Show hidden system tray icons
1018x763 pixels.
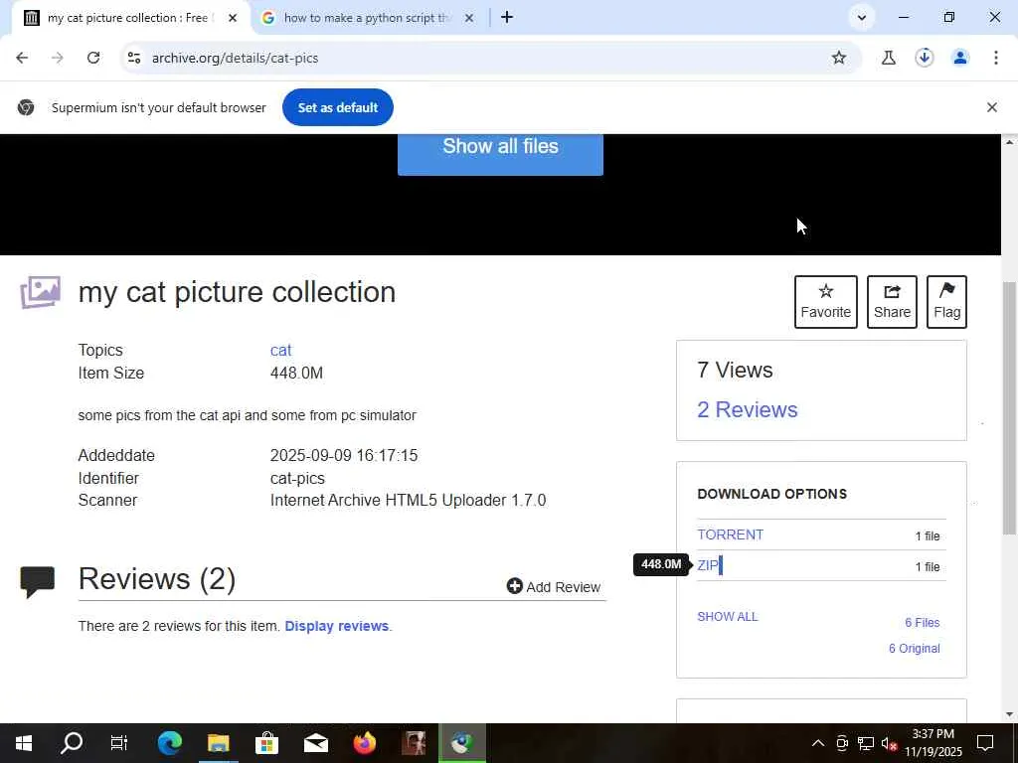[818, 743]
